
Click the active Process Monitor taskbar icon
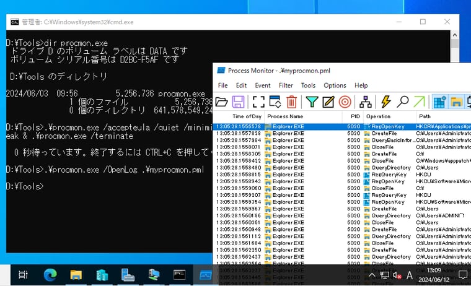point(206,275)
